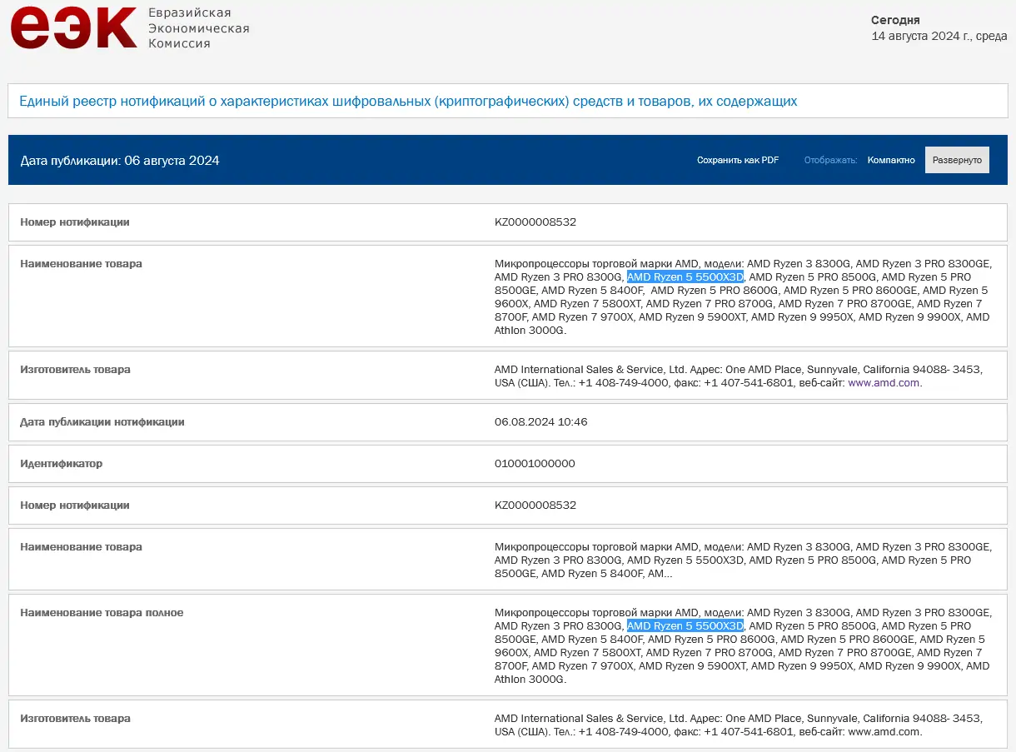Screen dimensions: 1016x752
Task: Select the Развернуто display mode
Action: point(957,160)
